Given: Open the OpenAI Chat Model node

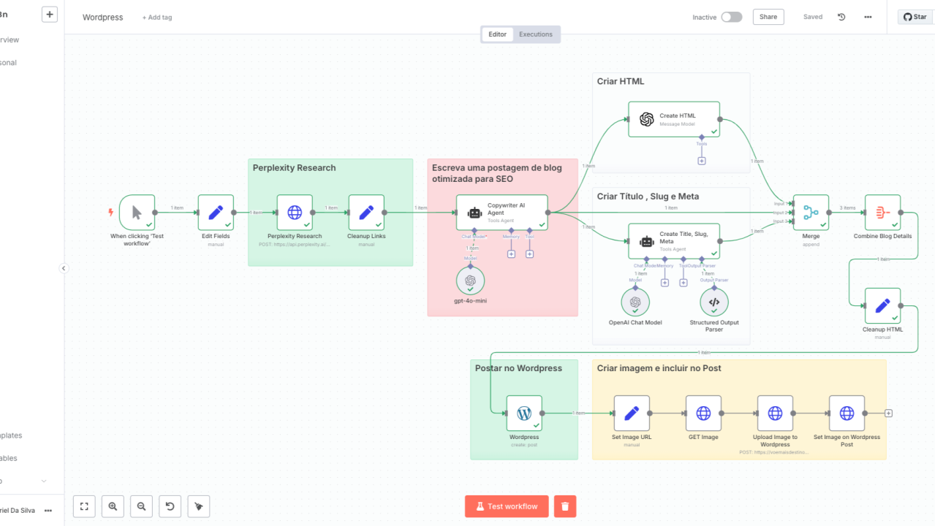Looking at the screenshot, I should (635, 302).
